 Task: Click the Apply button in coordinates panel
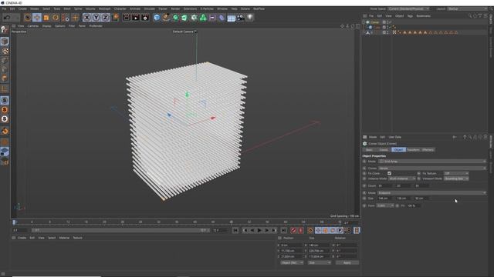pos(347,262)
